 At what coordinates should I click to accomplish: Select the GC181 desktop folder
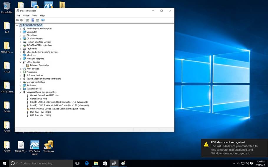click(7, 107)
